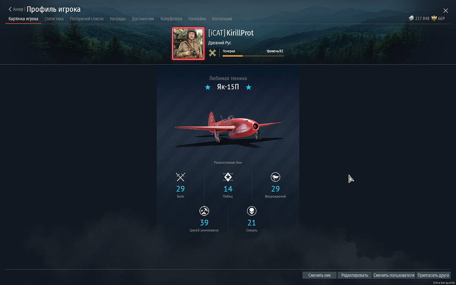Click the level 92 progress bar
The height and width of the screenshot is (285, 456).
(253, 56)
